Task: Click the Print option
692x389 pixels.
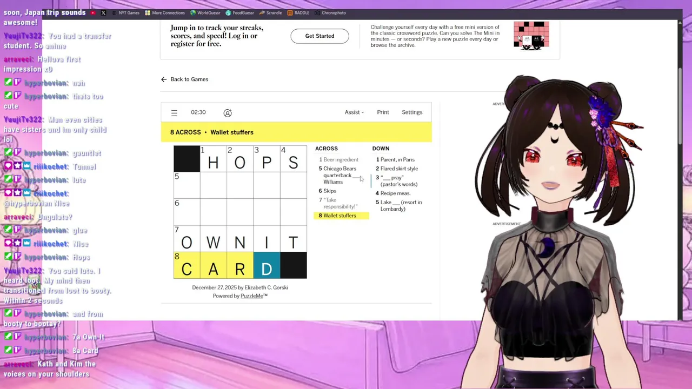Action: [383, 112]
